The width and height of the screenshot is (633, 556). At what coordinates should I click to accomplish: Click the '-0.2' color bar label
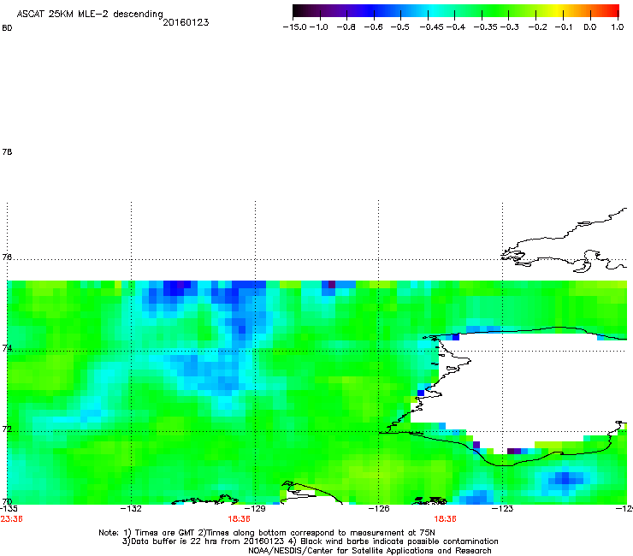click(538, 27)
